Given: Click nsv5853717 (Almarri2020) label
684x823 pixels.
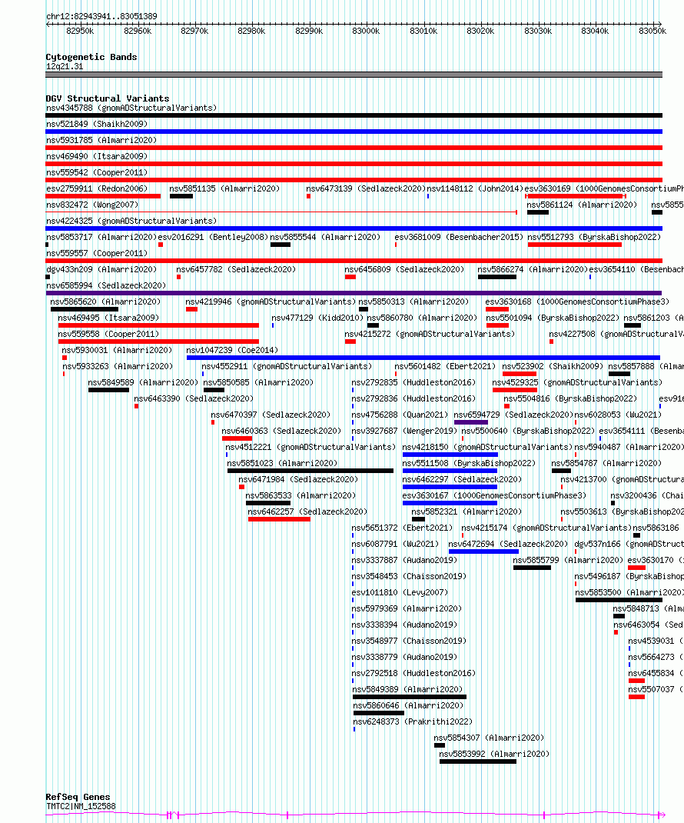Looking at the screenshot, I should pos(101,237).
